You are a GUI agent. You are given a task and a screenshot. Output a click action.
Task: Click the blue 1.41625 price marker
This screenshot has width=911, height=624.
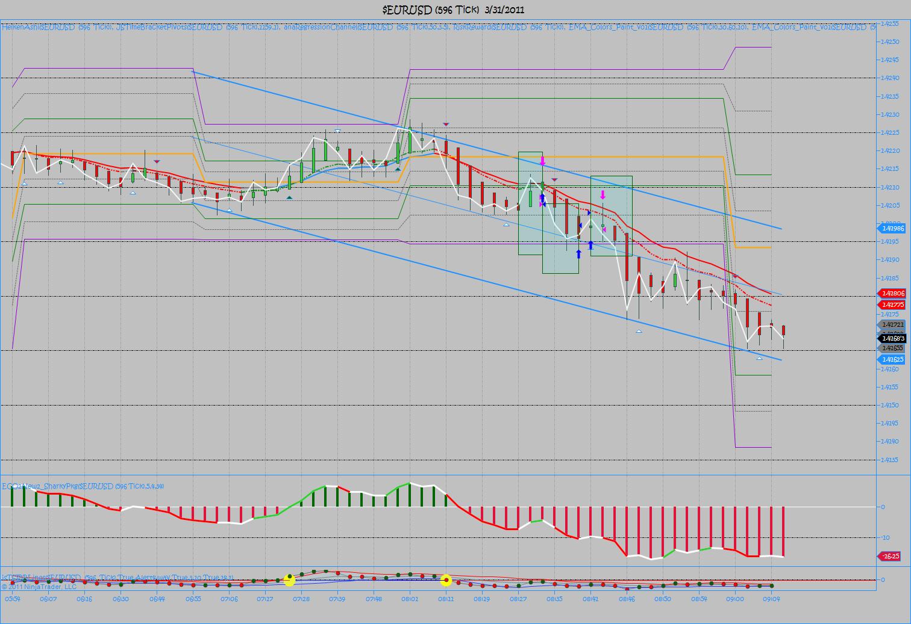click(892, 359)
